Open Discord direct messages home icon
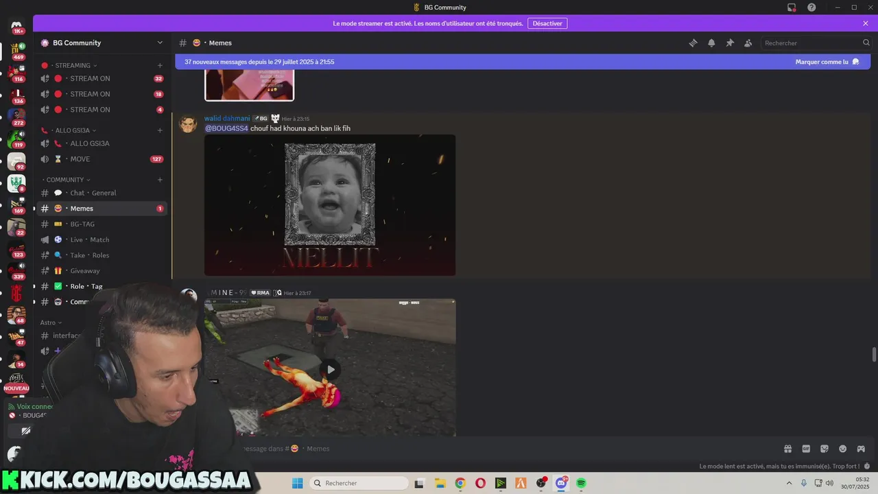 point(16,27)
